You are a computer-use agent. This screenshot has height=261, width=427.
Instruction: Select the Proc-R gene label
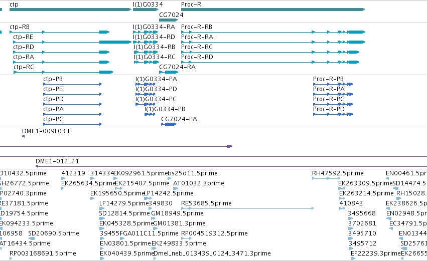point(191,5)
